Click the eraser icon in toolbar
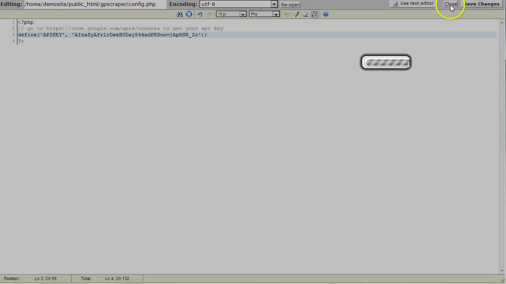This screenshot has width=506, height=284. click(x=305, y=14)
